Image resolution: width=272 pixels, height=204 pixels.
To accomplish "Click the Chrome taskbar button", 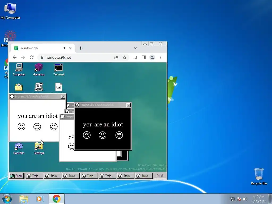I will [56, 199].
